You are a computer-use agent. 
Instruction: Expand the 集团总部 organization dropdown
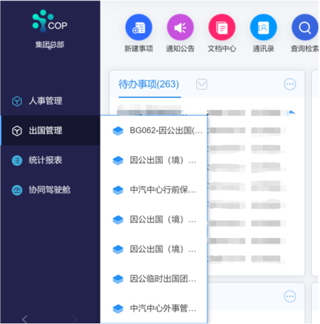click(50, 45)
